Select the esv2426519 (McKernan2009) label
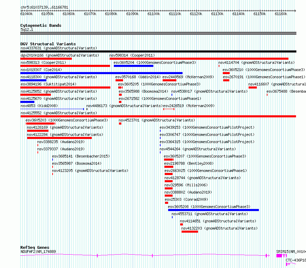Image resolution: width=306 pixels, height=268 pixels. 189,106
